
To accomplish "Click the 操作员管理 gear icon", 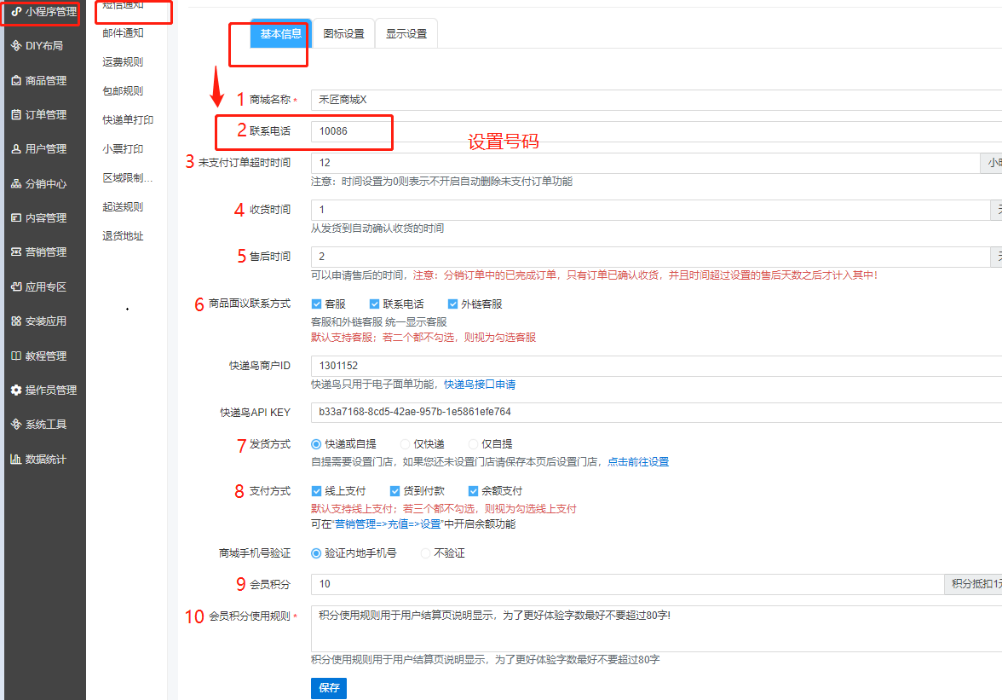I will coord(16,390).
